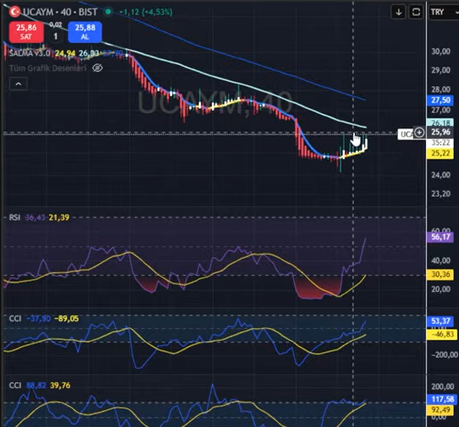Image resolution: width=459 pixels, height=427 pixels.
Task: Click the red 25,86 SAT sell button
Action: tap(26, 32)
